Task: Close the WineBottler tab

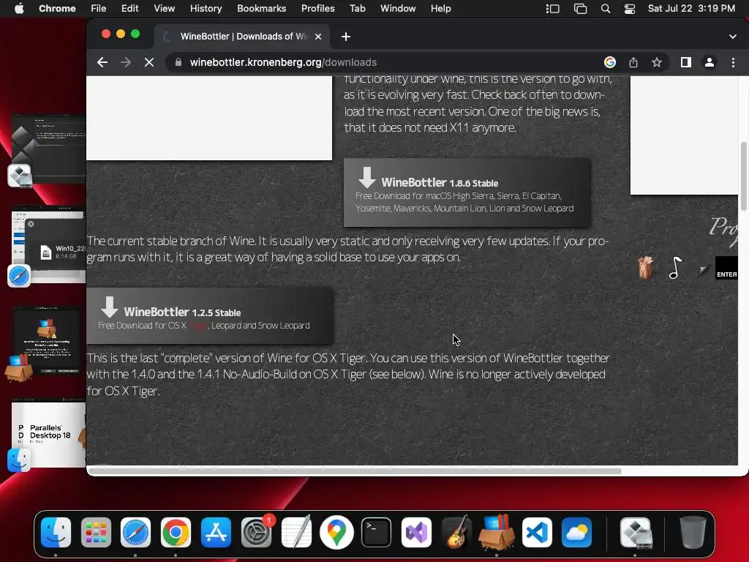Action: click(318, 37)
